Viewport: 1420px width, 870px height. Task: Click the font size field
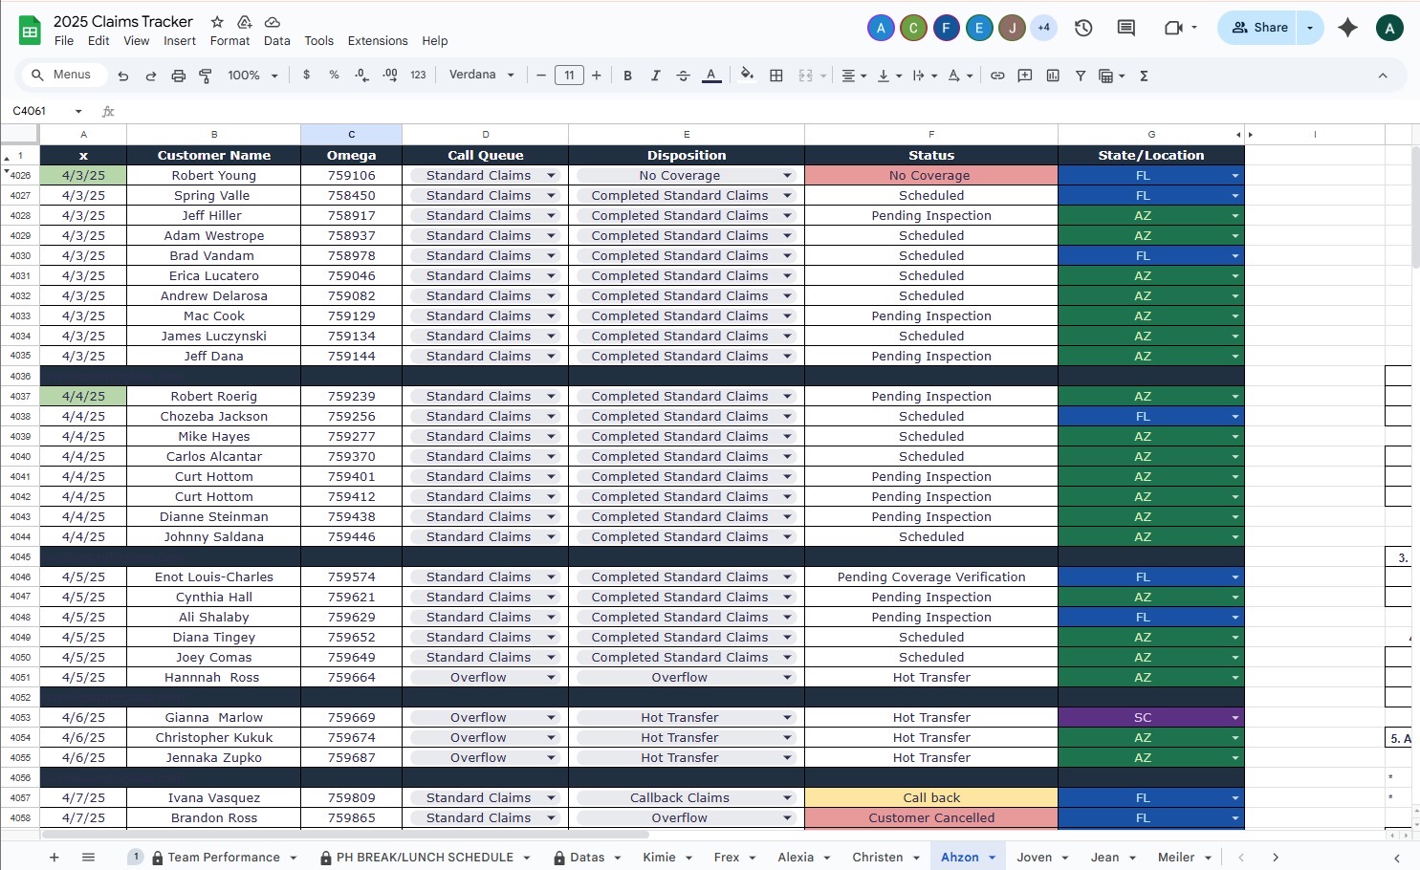pos(569,76)
